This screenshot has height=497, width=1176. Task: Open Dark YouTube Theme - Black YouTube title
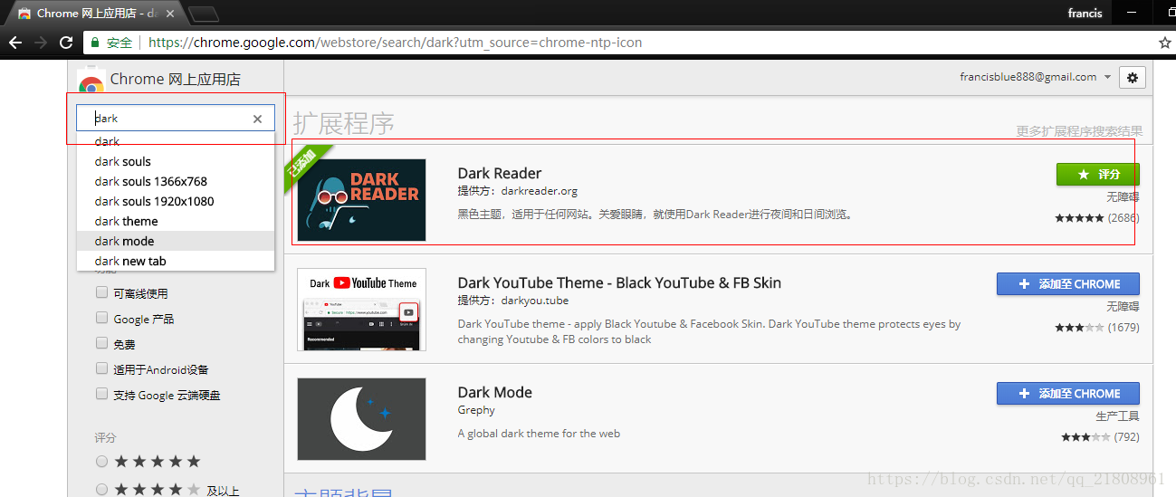[619, 282]
